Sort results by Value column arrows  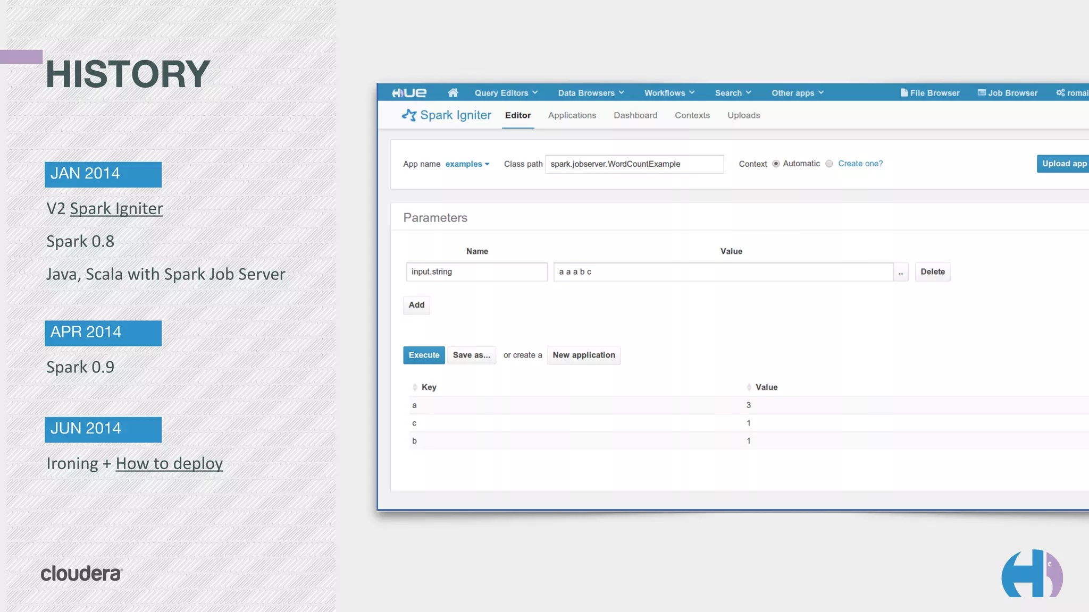749,387
